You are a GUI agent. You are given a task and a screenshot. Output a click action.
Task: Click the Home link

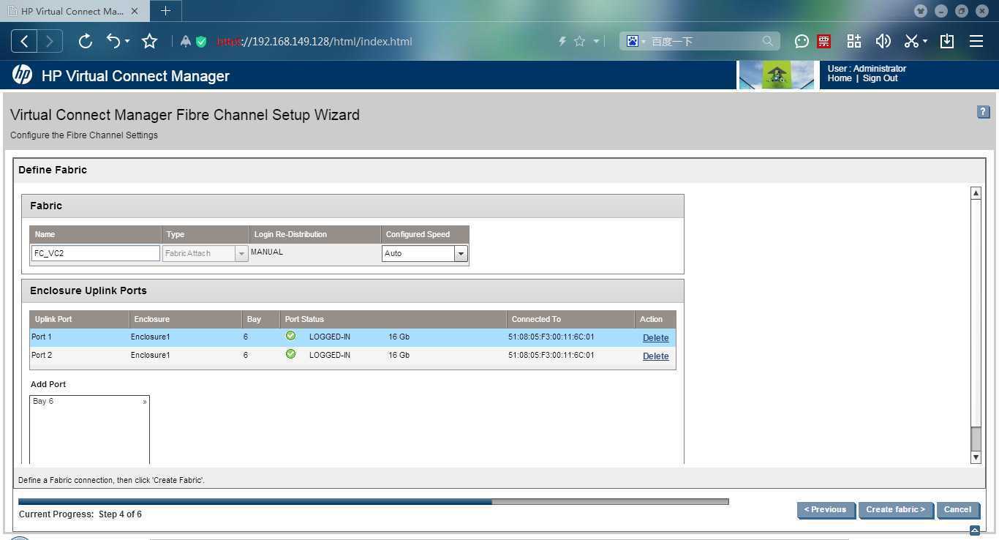point(840,78)
